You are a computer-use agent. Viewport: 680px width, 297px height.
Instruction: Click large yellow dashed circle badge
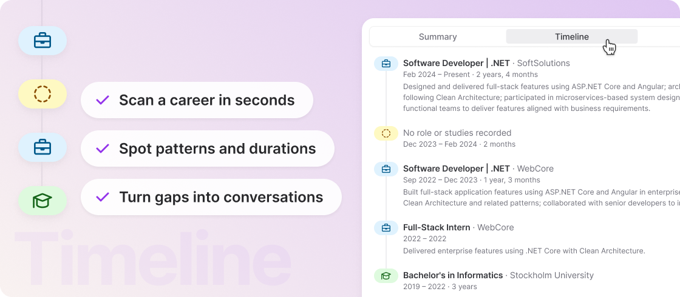[x=42, y=93]
